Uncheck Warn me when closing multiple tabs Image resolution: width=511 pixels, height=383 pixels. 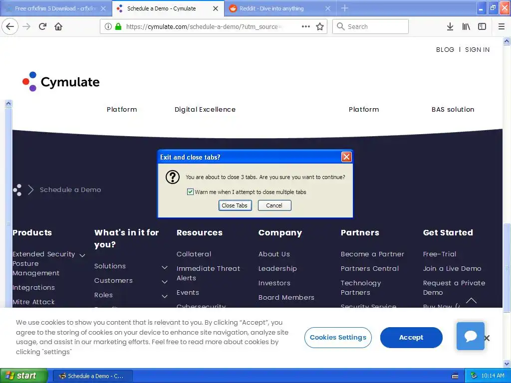tap(190, 192)
